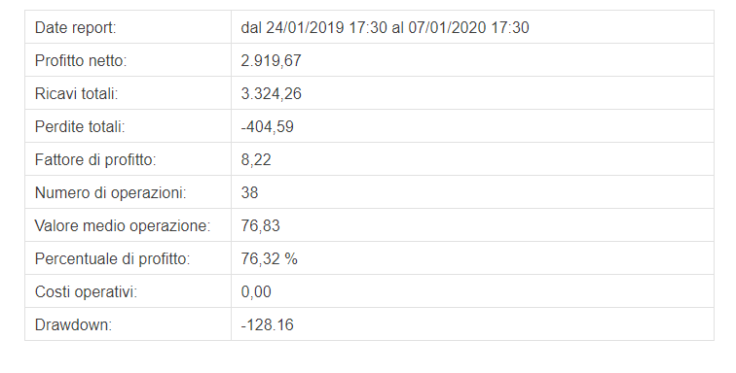
Task: Click the Drawdown label
Action: click(x=73, y=324)
